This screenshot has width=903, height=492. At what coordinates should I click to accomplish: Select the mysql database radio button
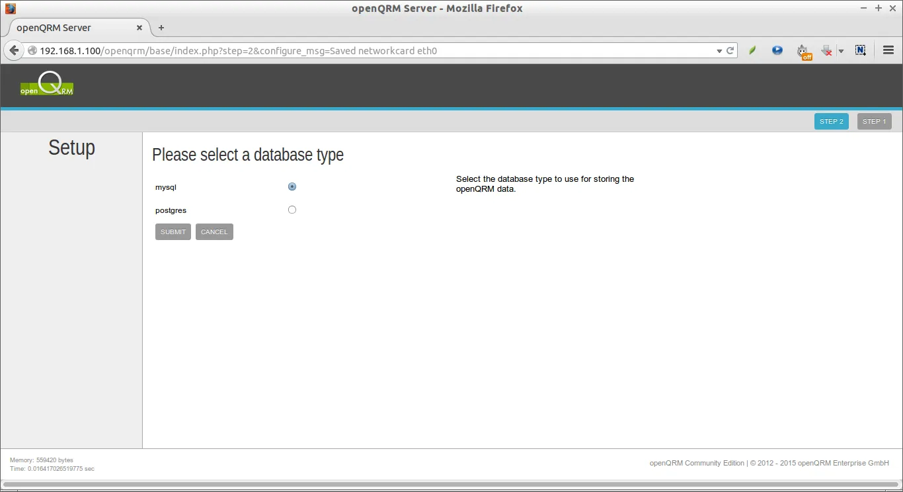[x=292, y=186]
